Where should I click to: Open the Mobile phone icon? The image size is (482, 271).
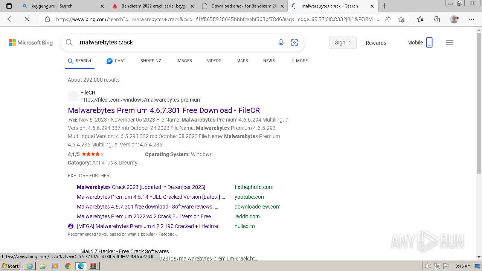click(429, 43)
